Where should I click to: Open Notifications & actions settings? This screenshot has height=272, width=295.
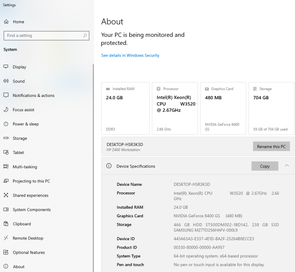[x=33, y=95]
